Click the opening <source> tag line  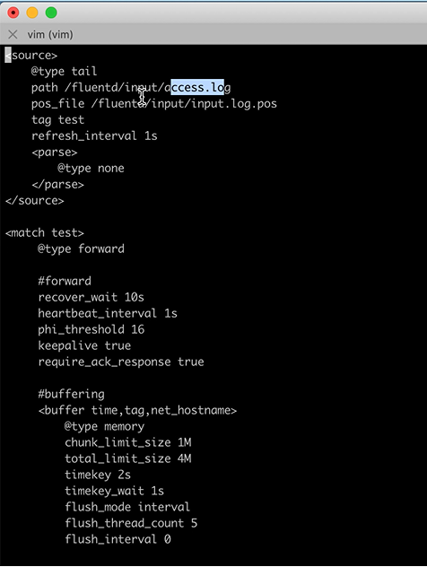(31, 56)
